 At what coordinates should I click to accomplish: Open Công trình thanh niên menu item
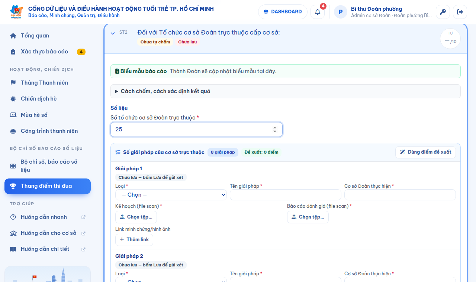[48, 131]
